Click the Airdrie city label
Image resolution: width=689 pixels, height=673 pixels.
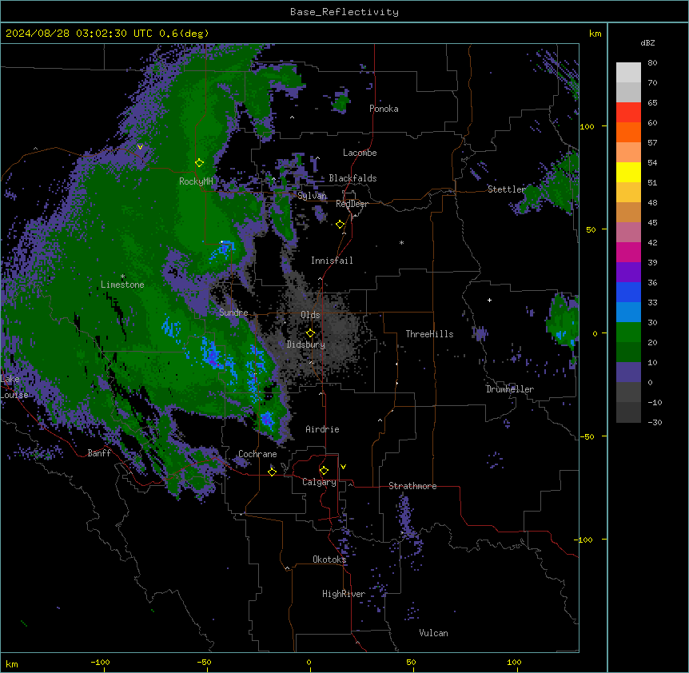(322, 429)
